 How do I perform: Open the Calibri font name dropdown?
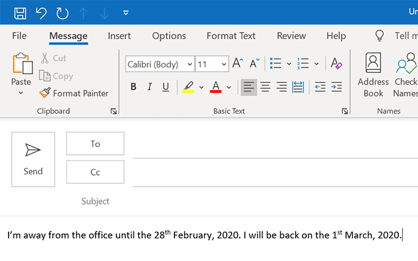tap(189, 64)
